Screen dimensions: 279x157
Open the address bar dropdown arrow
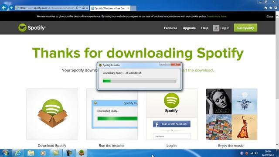tap(80, 8)
